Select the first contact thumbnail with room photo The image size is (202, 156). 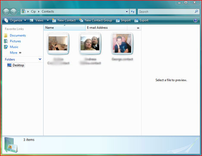58,43
